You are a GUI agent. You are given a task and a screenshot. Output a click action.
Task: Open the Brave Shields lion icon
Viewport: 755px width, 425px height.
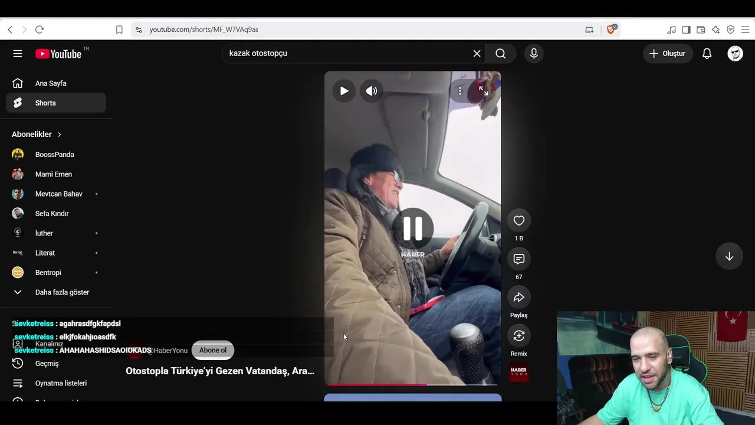611,30
